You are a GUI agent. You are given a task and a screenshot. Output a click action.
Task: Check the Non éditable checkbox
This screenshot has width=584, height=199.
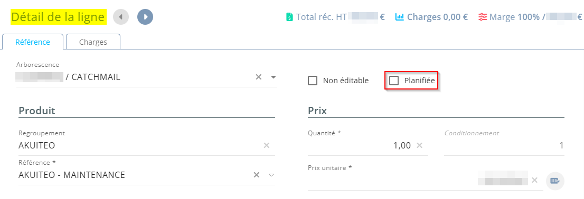pyautogui.click(x=313, y=81)
